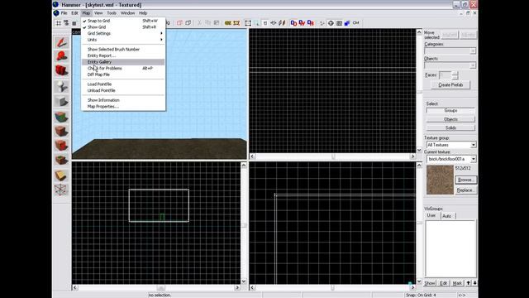Viewport: 529px width, 298px height.
Task: Toggle the select-by-handles square icon
Action: 248,23
